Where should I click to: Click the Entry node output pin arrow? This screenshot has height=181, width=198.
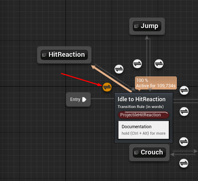click(84, 99)
